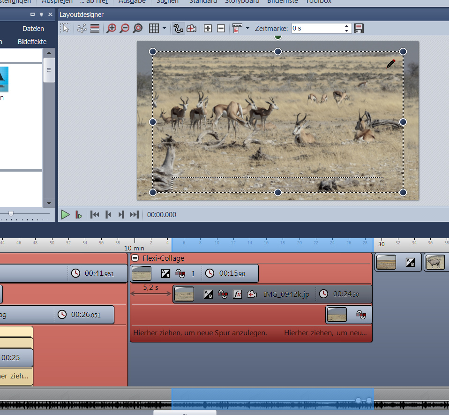The image size is (449, 415).
Task: Toggle the camera pan tool in toolbar
Action: [x=191, y=29]
